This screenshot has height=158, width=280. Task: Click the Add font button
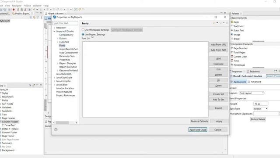[x=218, y=58]
